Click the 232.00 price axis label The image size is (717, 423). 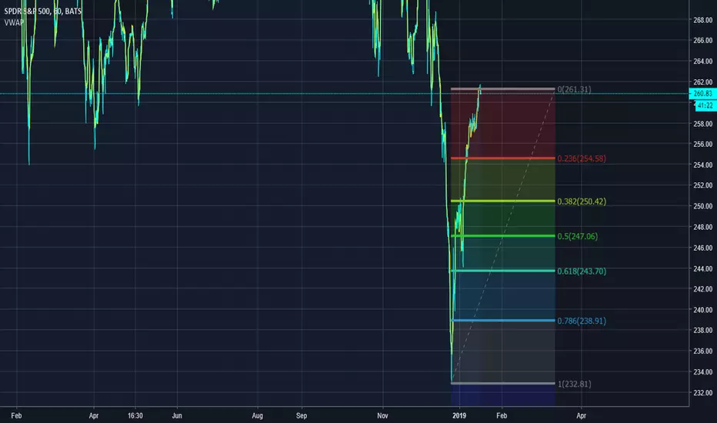703,393
